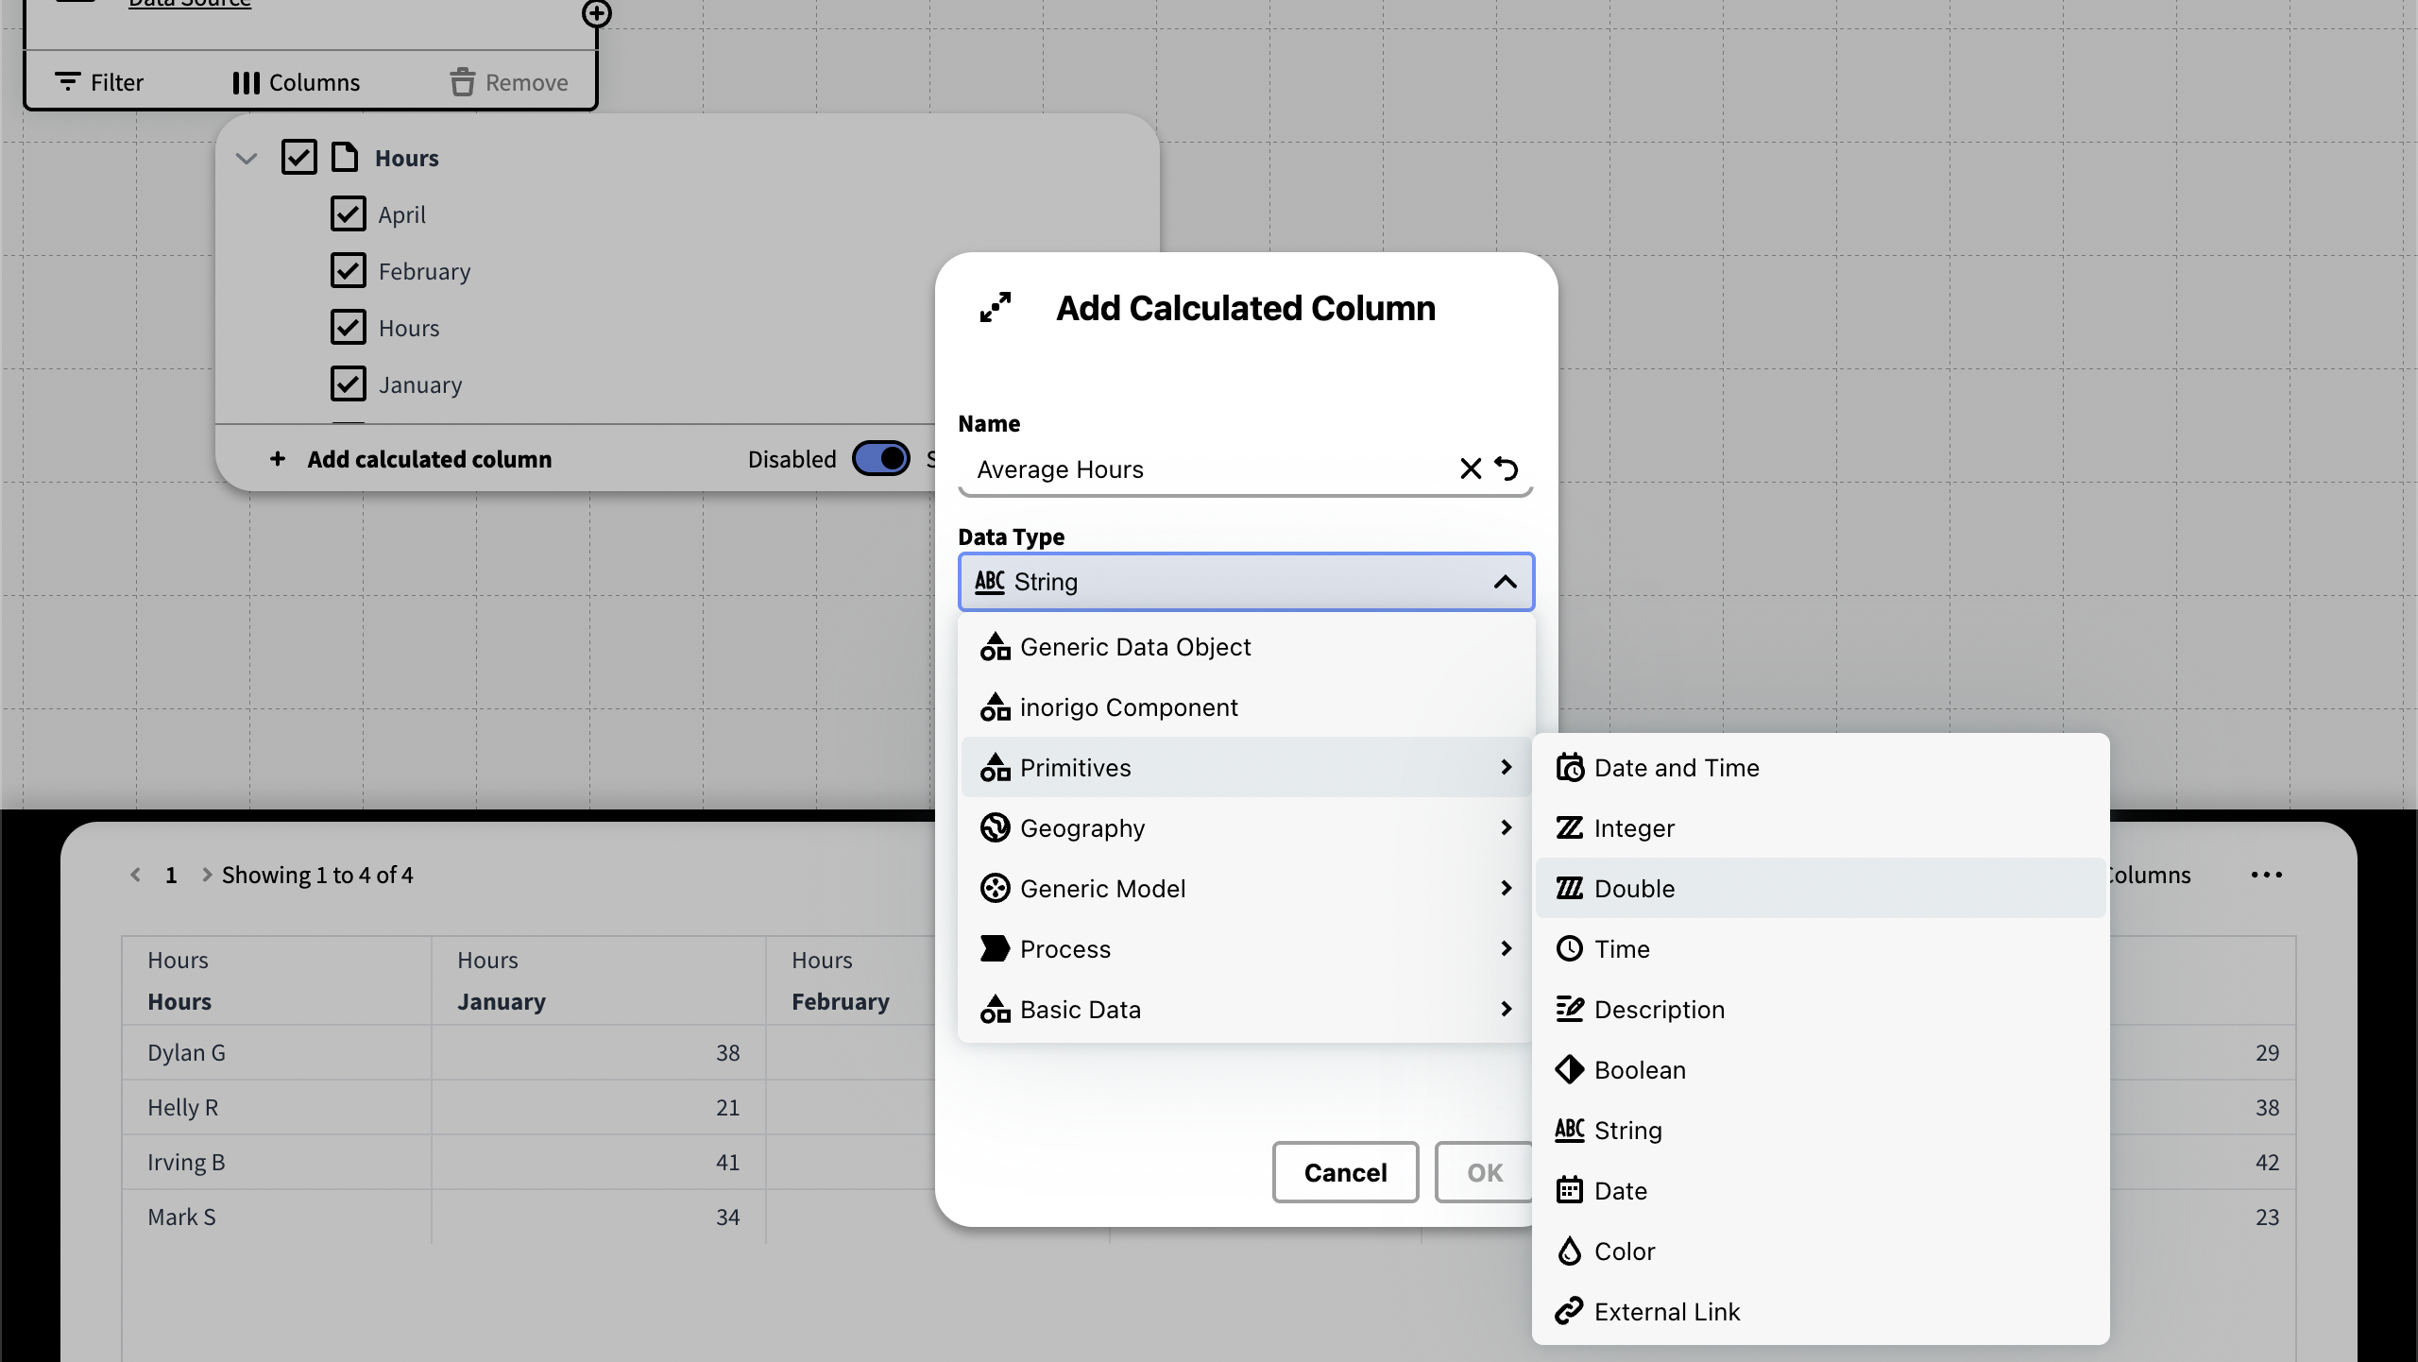Click the undo arrow in Name field
The image size is (2418, 1362).
coord(1507,468)
